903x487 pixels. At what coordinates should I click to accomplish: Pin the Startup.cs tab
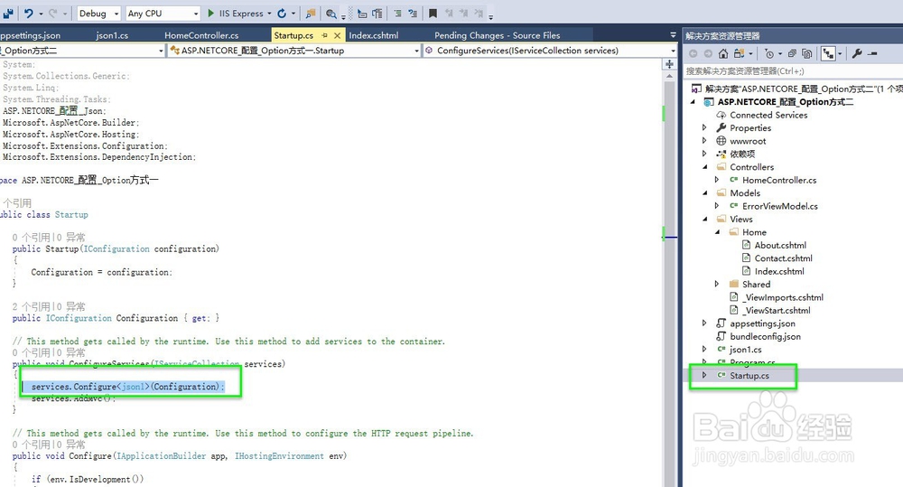(324, 35)
